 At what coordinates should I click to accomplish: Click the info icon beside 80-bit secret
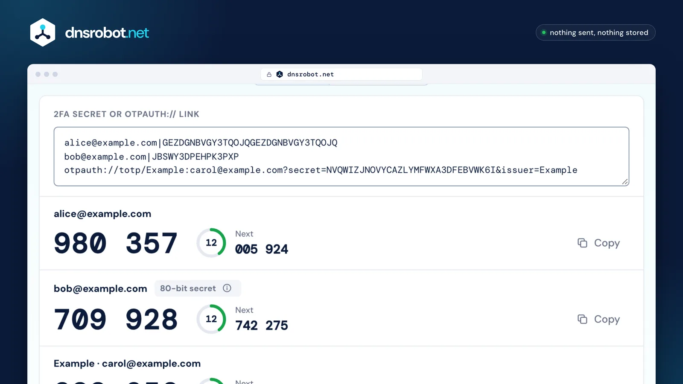tap(227, 288)
